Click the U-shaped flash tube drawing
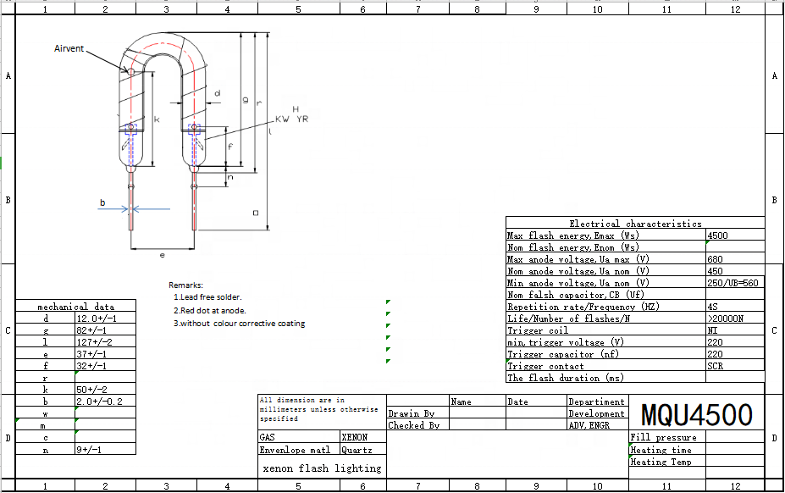Image resolution: width=785 pixels, height=493 pixels. 163,130
